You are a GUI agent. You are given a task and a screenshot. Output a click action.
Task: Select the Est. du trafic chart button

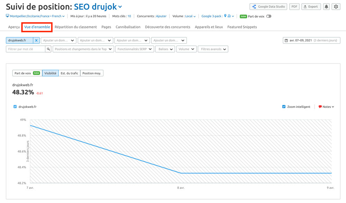tap(69, 73)
